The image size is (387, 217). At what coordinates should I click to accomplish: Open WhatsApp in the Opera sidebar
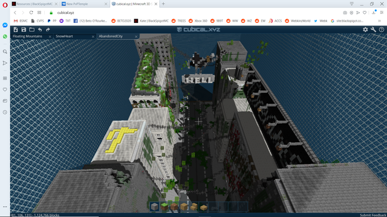tap(5, 36)
